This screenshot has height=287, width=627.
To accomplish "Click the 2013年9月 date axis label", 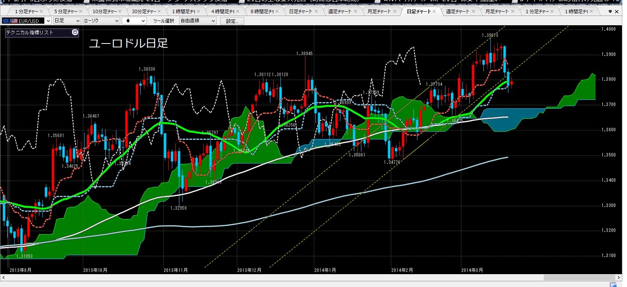I will (x=21, y=270).
